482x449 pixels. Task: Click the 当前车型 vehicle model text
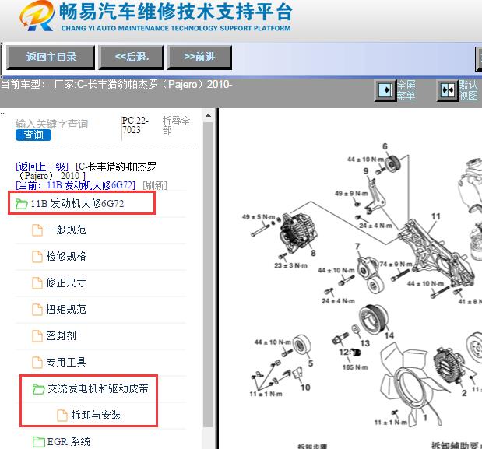coord(116,84)
